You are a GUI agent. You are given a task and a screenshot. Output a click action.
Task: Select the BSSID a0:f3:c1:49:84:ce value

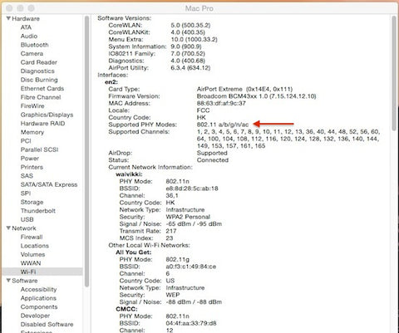click(x=191, y=267)
